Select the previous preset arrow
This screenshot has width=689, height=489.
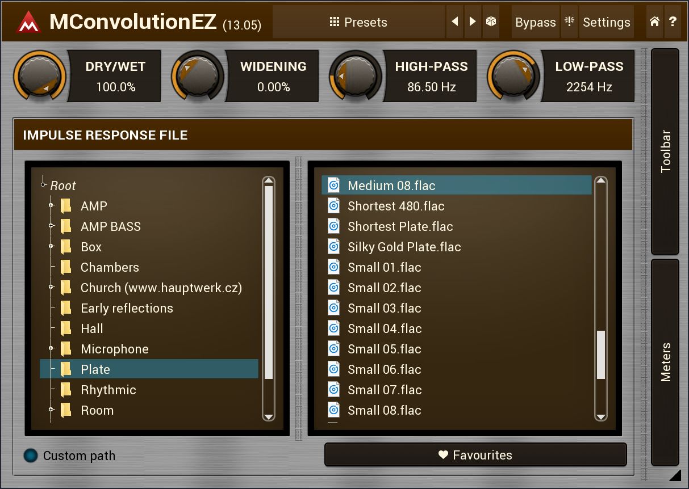pyautogui.click(x=455, y=20)
